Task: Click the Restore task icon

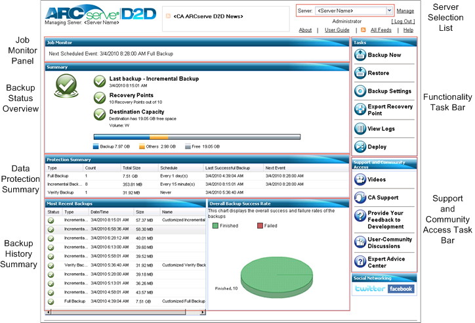Action: 360,73
